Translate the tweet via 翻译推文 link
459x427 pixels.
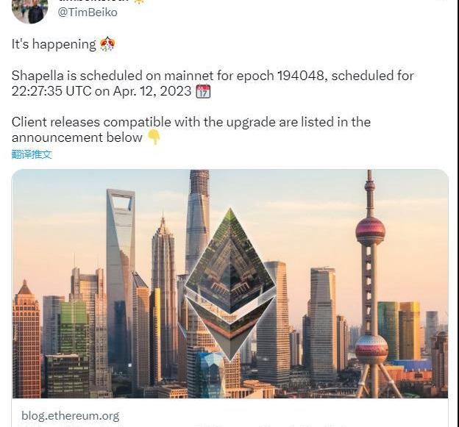[32, 154]
